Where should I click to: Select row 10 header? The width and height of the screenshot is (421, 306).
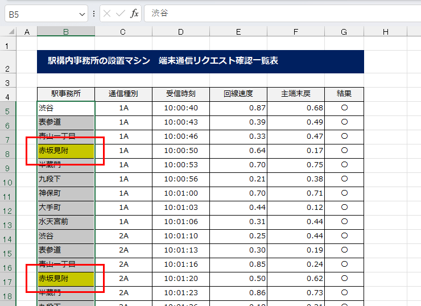click(8, 180)
